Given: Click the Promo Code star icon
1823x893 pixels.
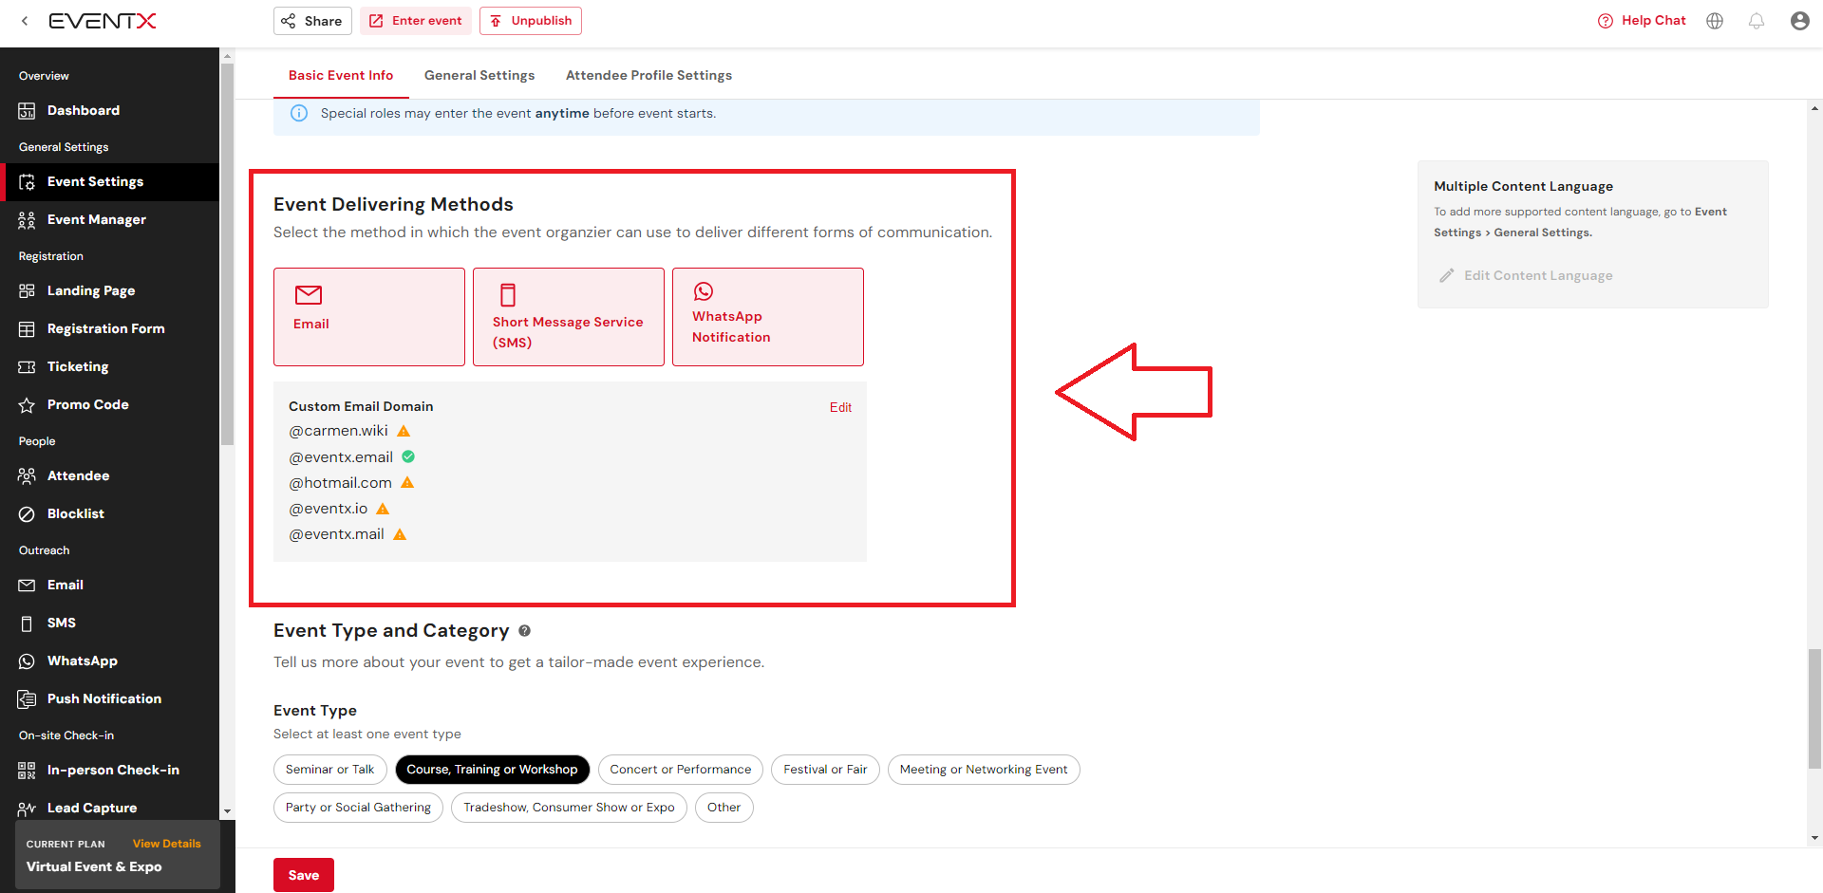Looking at the screenshot, I should click(x=27, y=404).
